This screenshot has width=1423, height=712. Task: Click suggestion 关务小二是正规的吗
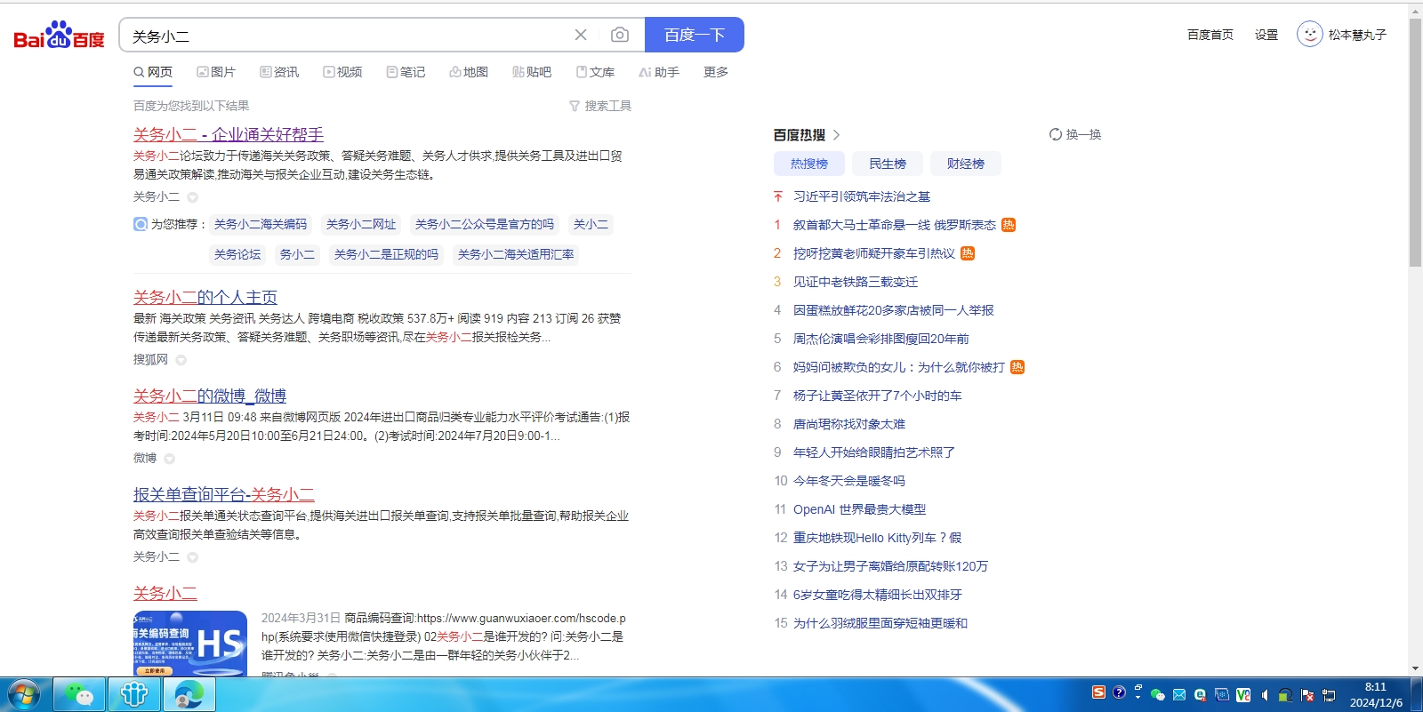tap(386, 254)
